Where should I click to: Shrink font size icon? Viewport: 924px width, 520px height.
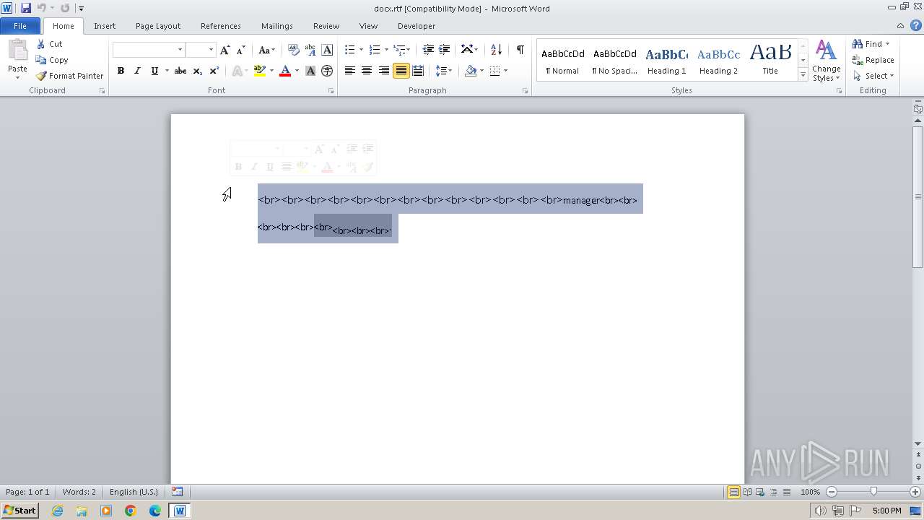(241, 50)
